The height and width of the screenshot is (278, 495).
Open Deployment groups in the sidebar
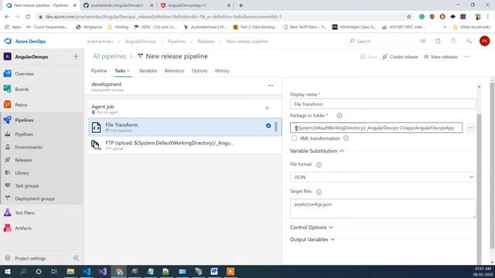tap(35, 199)
